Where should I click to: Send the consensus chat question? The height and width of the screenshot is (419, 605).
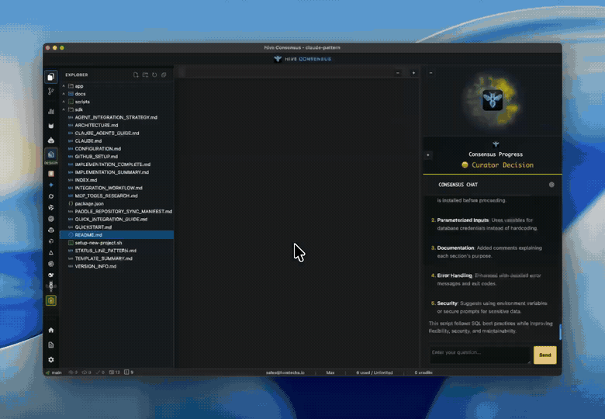tap(544, 355)
